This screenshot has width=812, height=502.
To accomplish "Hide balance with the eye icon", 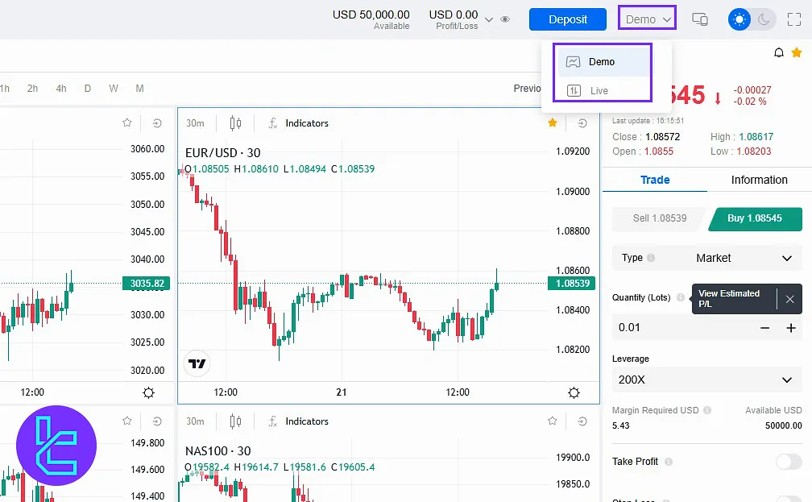I will pyautogui.click(x=505, y=19).
